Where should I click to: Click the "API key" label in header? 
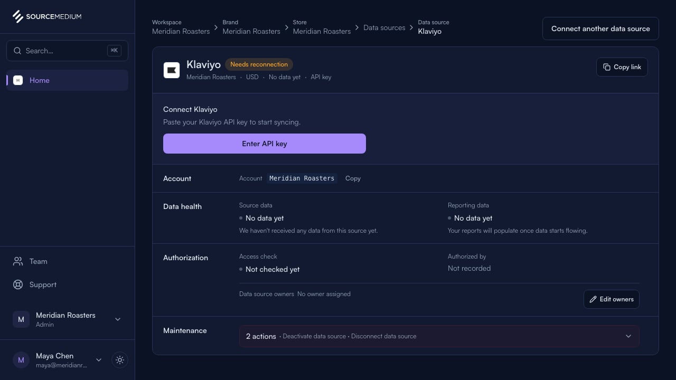pos(321,77)
